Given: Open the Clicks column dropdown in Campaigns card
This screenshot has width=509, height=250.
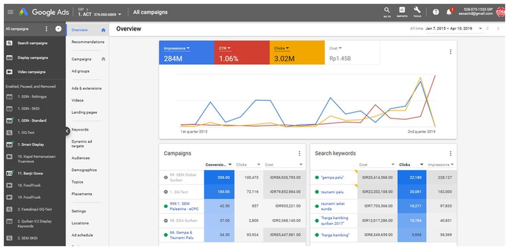Looking at the screenshot, I should (x=248, y=165).
